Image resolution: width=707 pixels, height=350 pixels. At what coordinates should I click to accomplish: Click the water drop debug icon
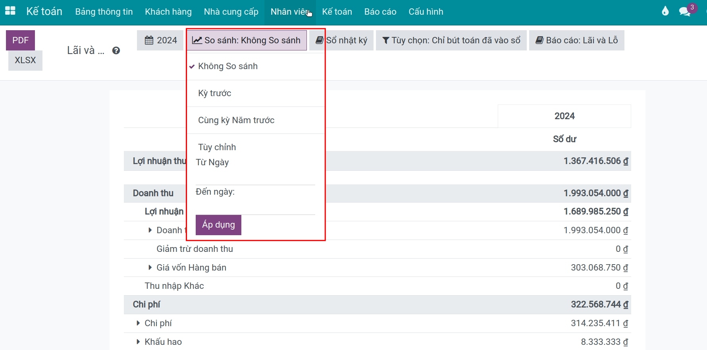click(665, 11)
